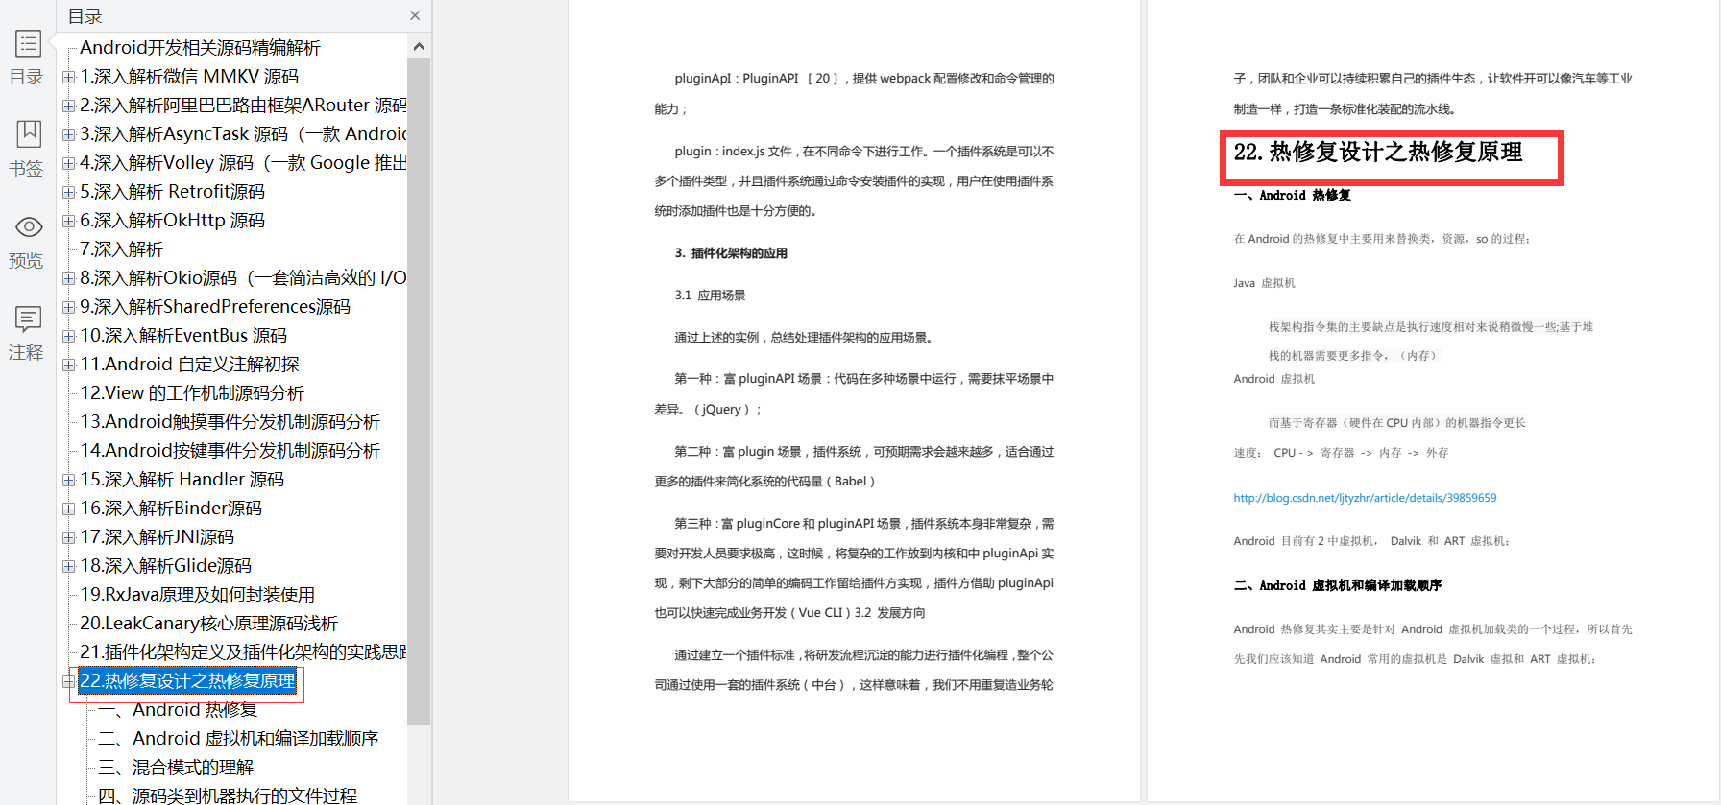
Task: Open the 书签 bookmarks sidebar icon
Action: pyautogui.click(x=28, y=133)
